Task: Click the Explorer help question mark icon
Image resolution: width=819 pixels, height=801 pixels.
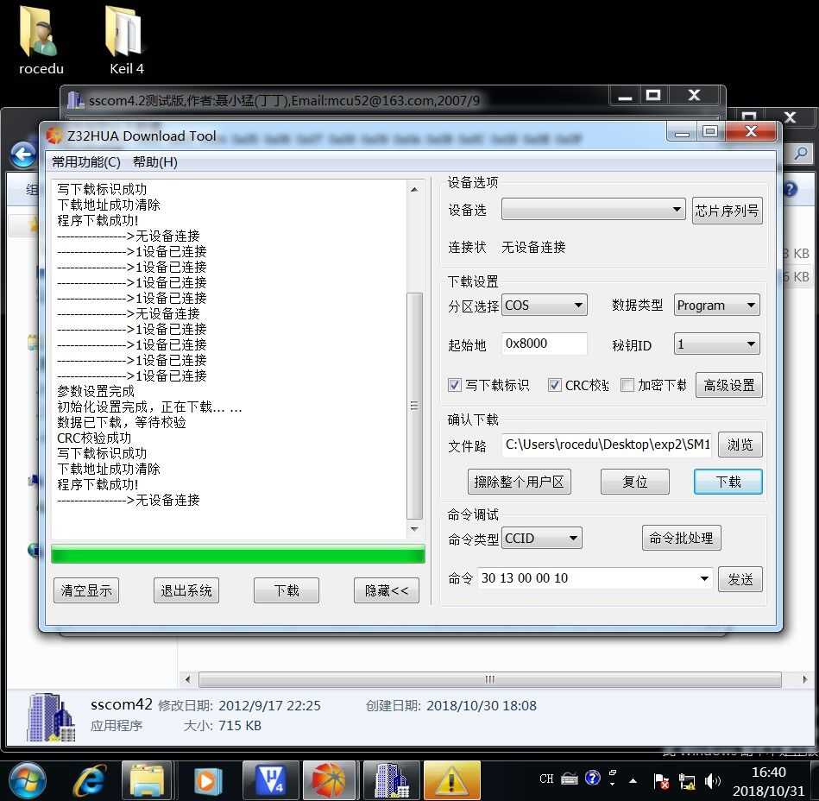Action: point(791,189)
